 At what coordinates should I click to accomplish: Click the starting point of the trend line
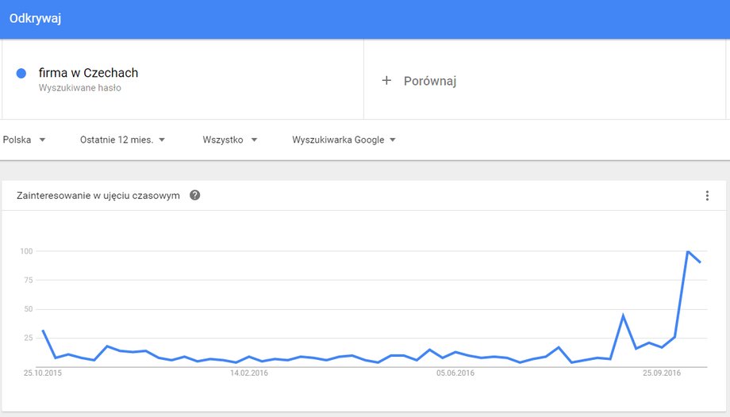(43, 331)
